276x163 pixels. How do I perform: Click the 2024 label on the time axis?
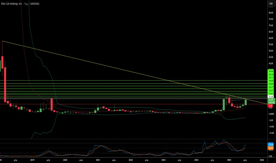pyautogui.click(x=196, y=160)
